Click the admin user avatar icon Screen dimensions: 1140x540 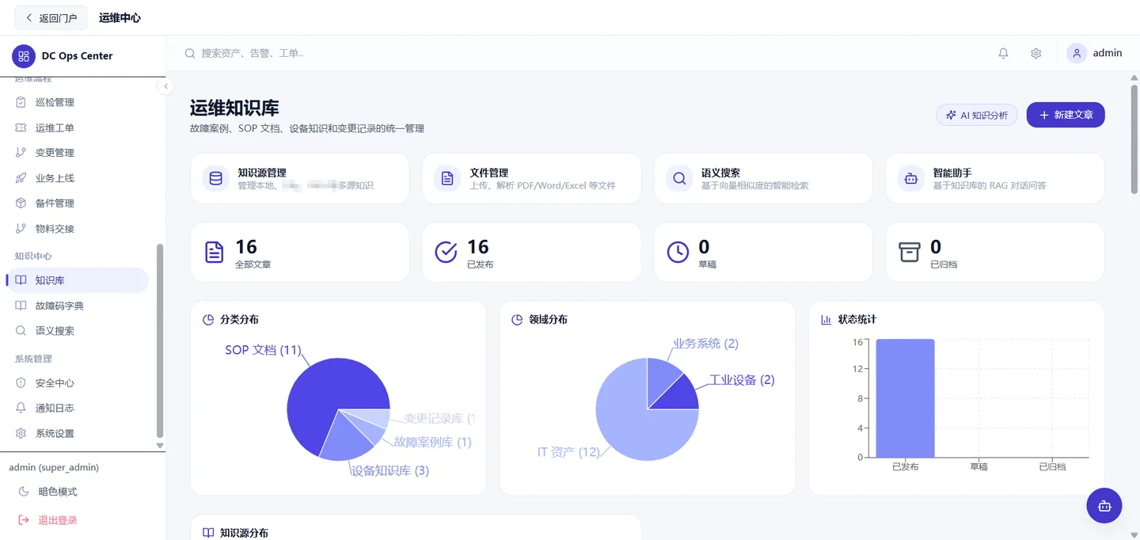(x=1076, y=53)
